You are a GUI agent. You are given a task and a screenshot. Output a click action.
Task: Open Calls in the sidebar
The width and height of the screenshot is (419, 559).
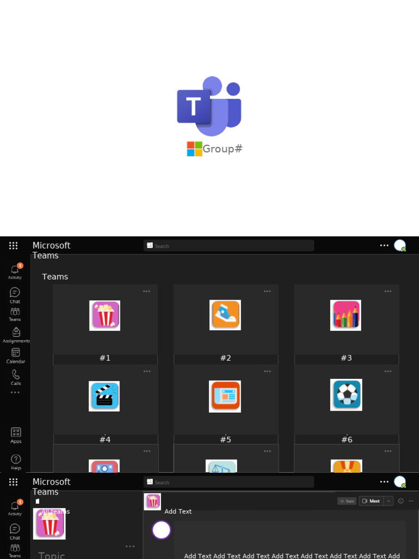(16, 378)
